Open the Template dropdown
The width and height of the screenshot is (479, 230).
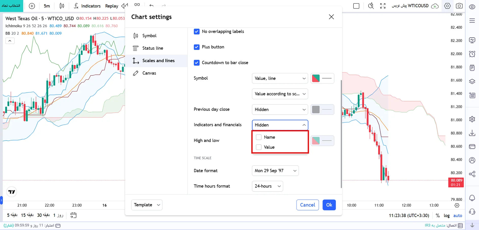coord(147,205)
